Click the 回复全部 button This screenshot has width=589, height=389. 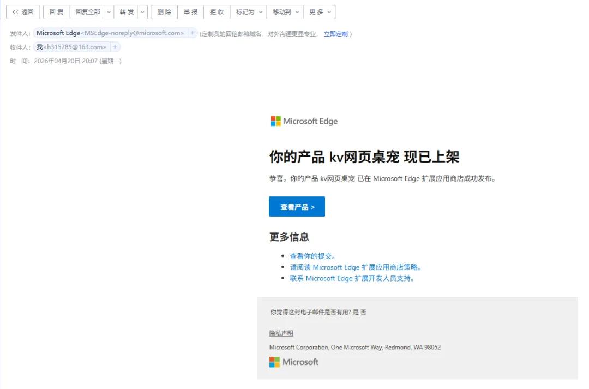[87, 12]
